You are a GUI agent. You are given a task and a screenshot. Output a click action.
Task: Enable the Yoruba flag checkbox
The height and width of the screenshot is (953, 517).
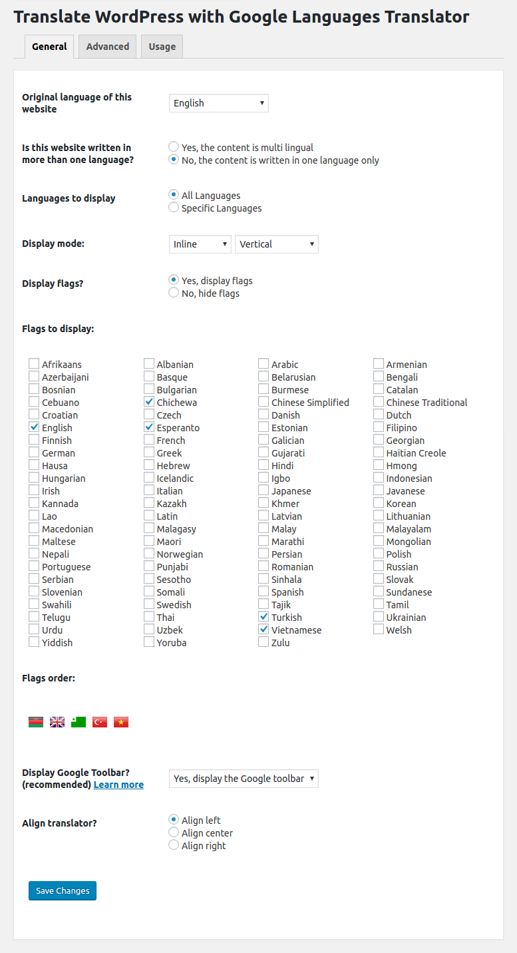pos(149,642)
